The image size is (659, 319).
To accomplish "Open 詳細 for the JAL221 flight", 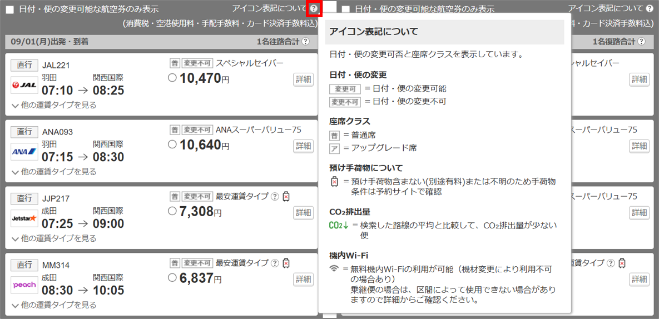I will pyautogui.click(x=304, y=79).
